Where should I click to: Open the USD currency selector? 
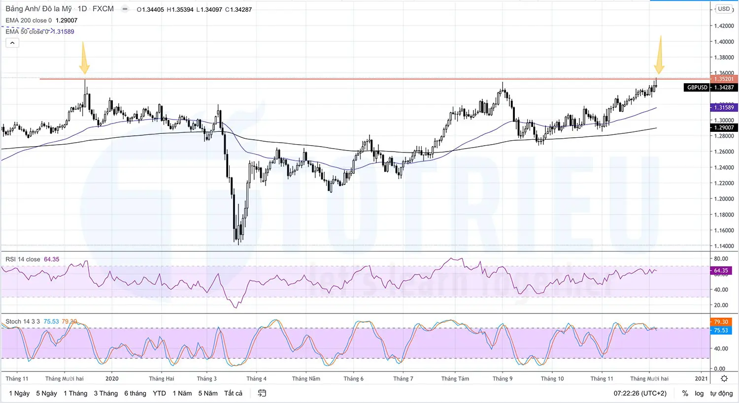point(724,8)
